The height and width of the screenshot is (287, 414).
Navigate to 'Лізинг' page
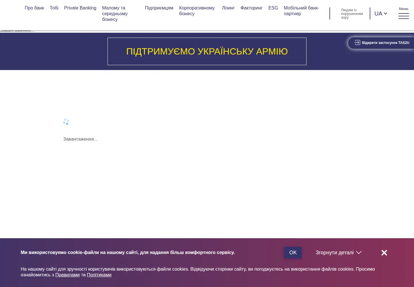tap(228, 8)
